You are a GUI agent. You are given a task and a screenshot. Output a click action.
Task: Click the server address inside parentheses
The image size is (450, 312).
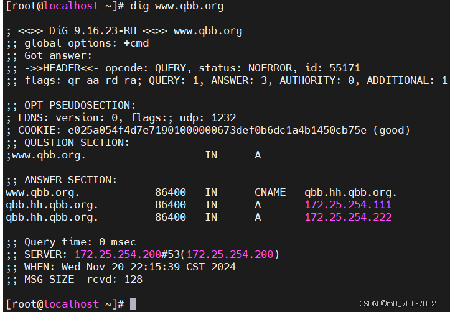click(x=230, y=254)
